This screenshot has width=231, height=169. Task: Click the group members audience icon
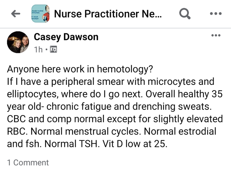pos(53,49)
